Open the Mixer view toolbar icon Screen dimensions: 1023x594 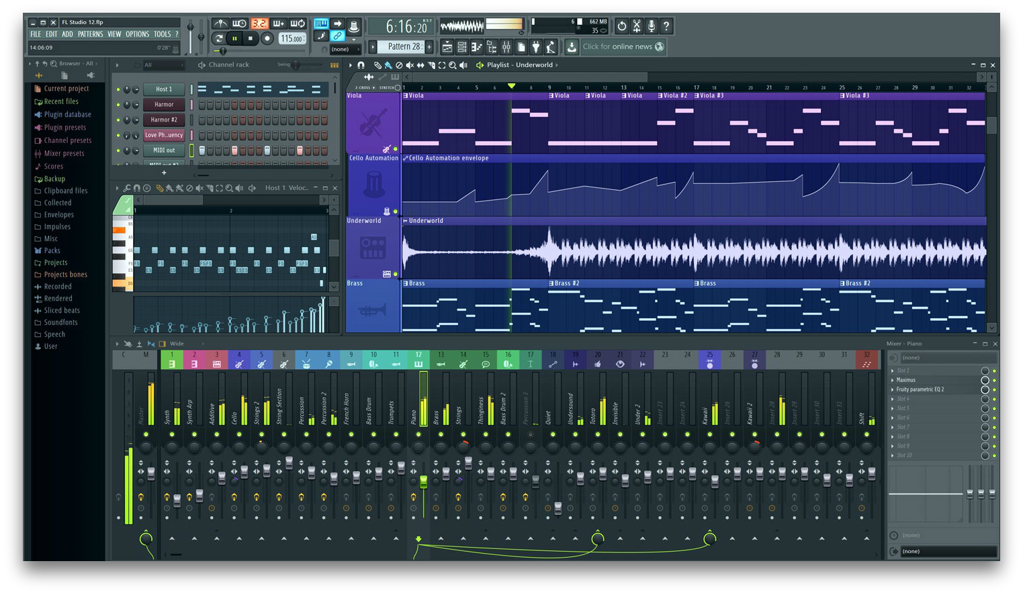506,47
